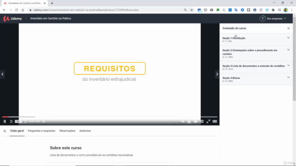The width and height of the screenshot is (296, 166).
Task: Add a note at current time
Action: pyautogui.click(x=43, y=121)
